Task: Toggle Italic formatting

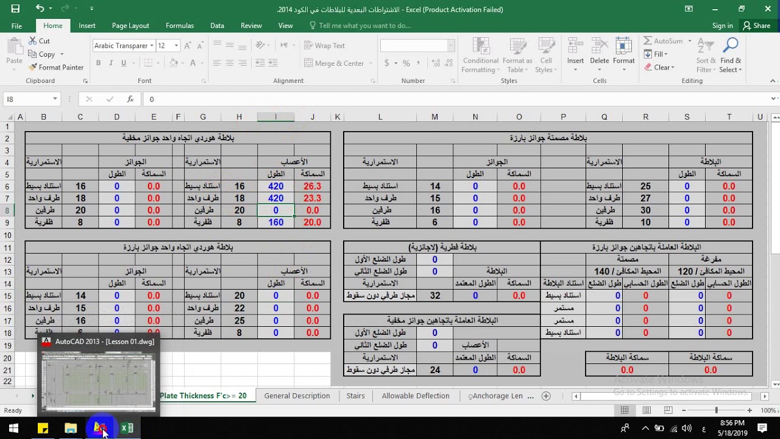Action: click(112, 63)
